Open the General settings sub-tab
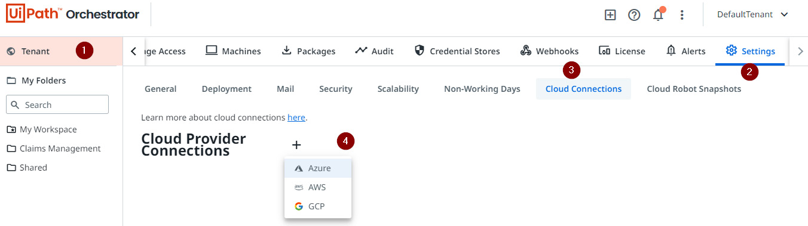This screenshot has height=226, width=808. click(x=161, y=89)
